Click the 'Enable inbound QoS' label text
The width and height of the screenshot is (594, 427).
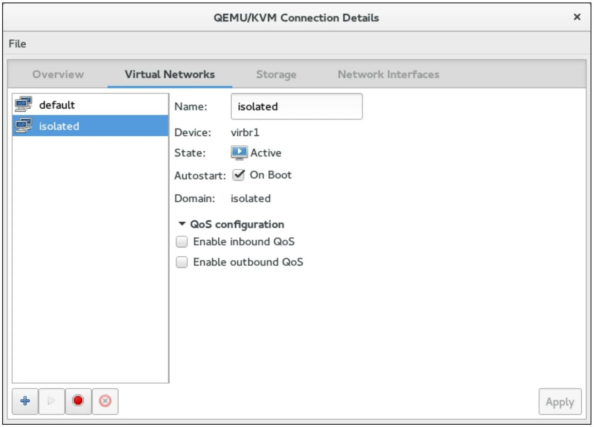[244, 242]
